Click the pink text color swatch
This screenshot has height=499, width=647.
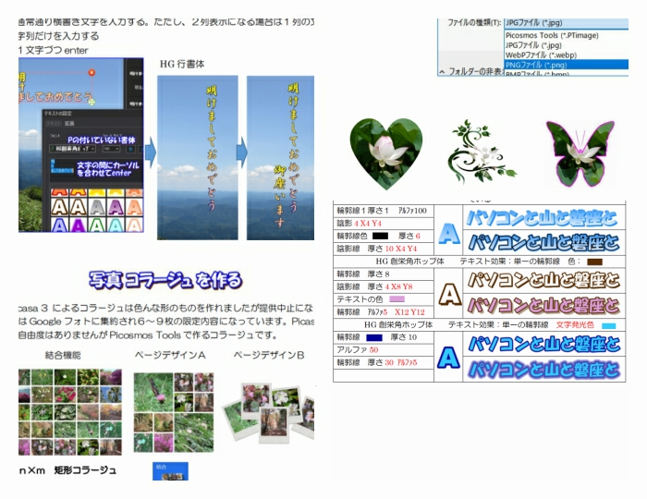pos(397,299)
